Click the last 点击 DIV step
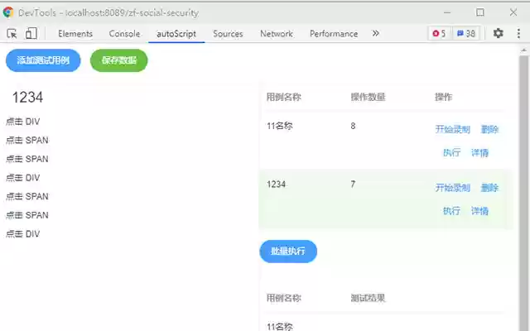The height and width of the screenshot is (331, 530). click(x=23, y=233)
